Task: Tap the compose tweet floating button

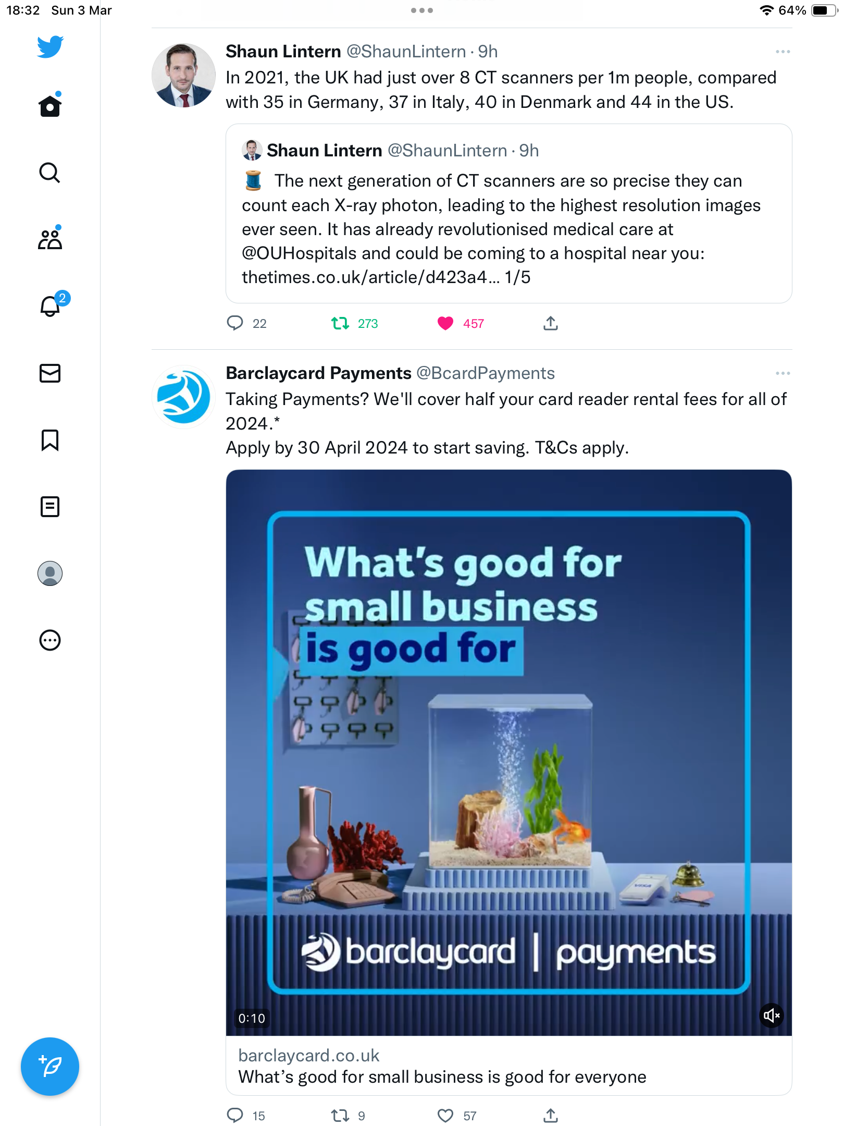Action: click(x=50, y=1067)
